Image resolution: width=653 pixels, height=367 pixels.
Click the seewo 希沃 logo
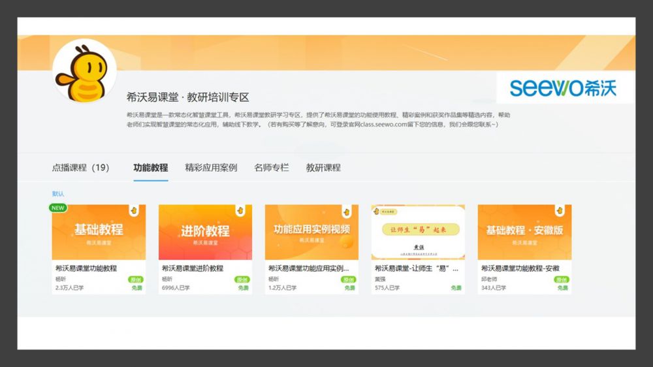pos(563,88)
